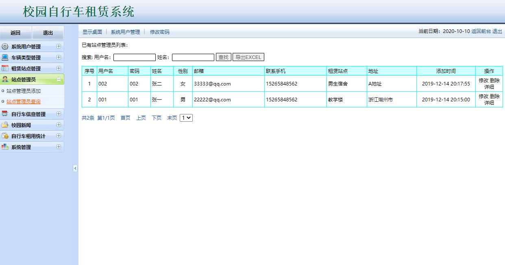Screen dimensions: 505x265
Task: Click inside the 用户名 search input
Action: pos(134,57)
